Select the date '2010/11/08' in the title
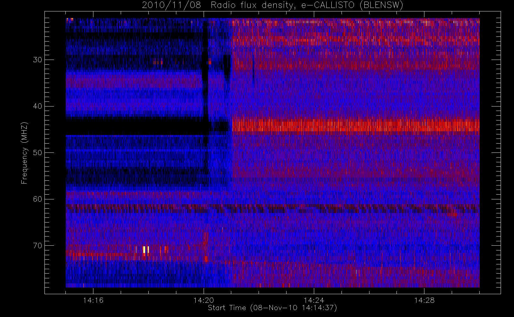 (x=172, y=5)
